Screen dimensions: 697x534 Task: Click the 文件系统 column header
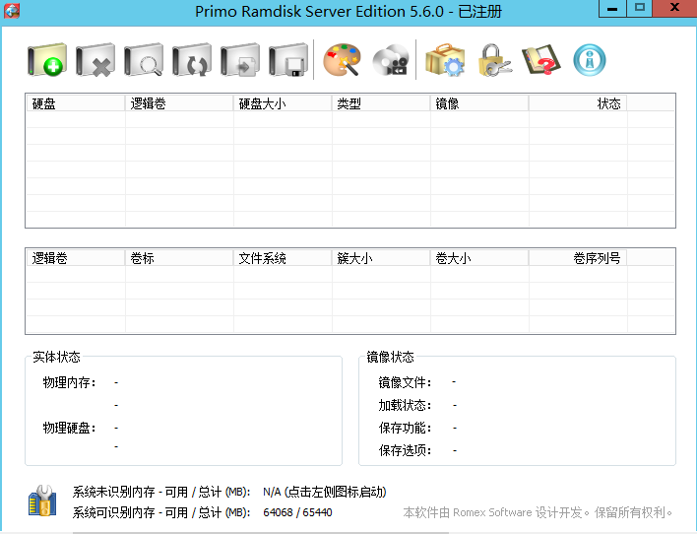click(x=283, y=258)
